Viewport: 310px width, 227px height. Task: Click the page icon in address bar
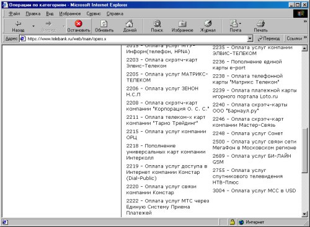pyautogui.click(x=23, y=38)
